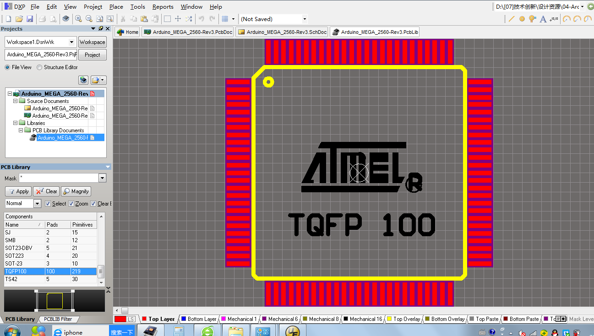Screen dimensions: 594x336
Task: Open the Home tab
Action: pyautogui.click(x=127, y=32)
